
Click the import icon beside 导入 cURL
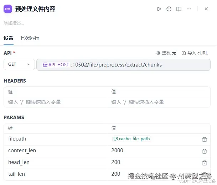pos(184,53)
